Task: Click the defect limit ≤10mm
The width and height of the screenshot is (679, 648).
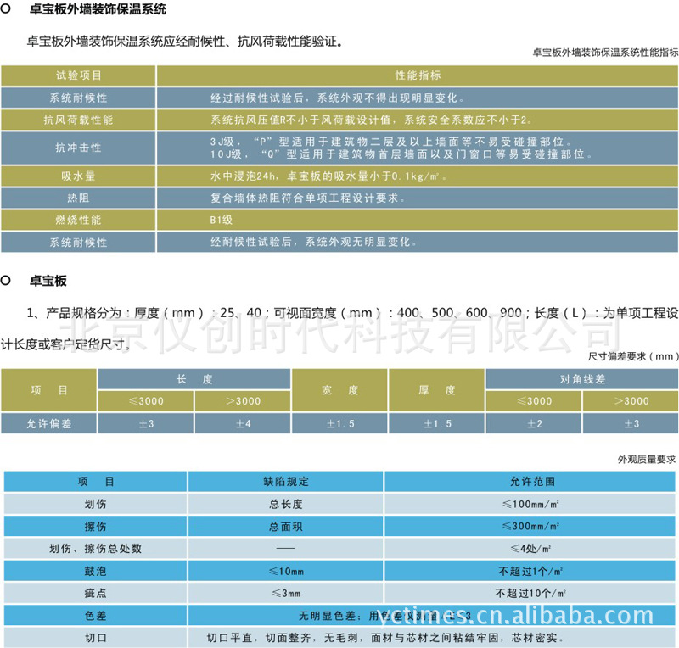Action: (x=286, y=571)
